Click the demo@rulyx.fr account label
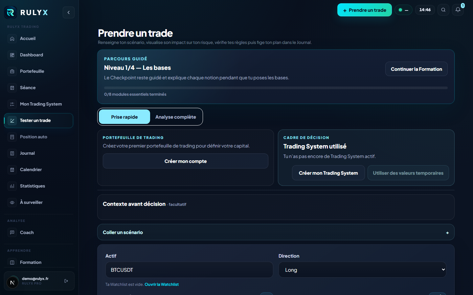This screenshot has height=295, width=473. point(35,279)
